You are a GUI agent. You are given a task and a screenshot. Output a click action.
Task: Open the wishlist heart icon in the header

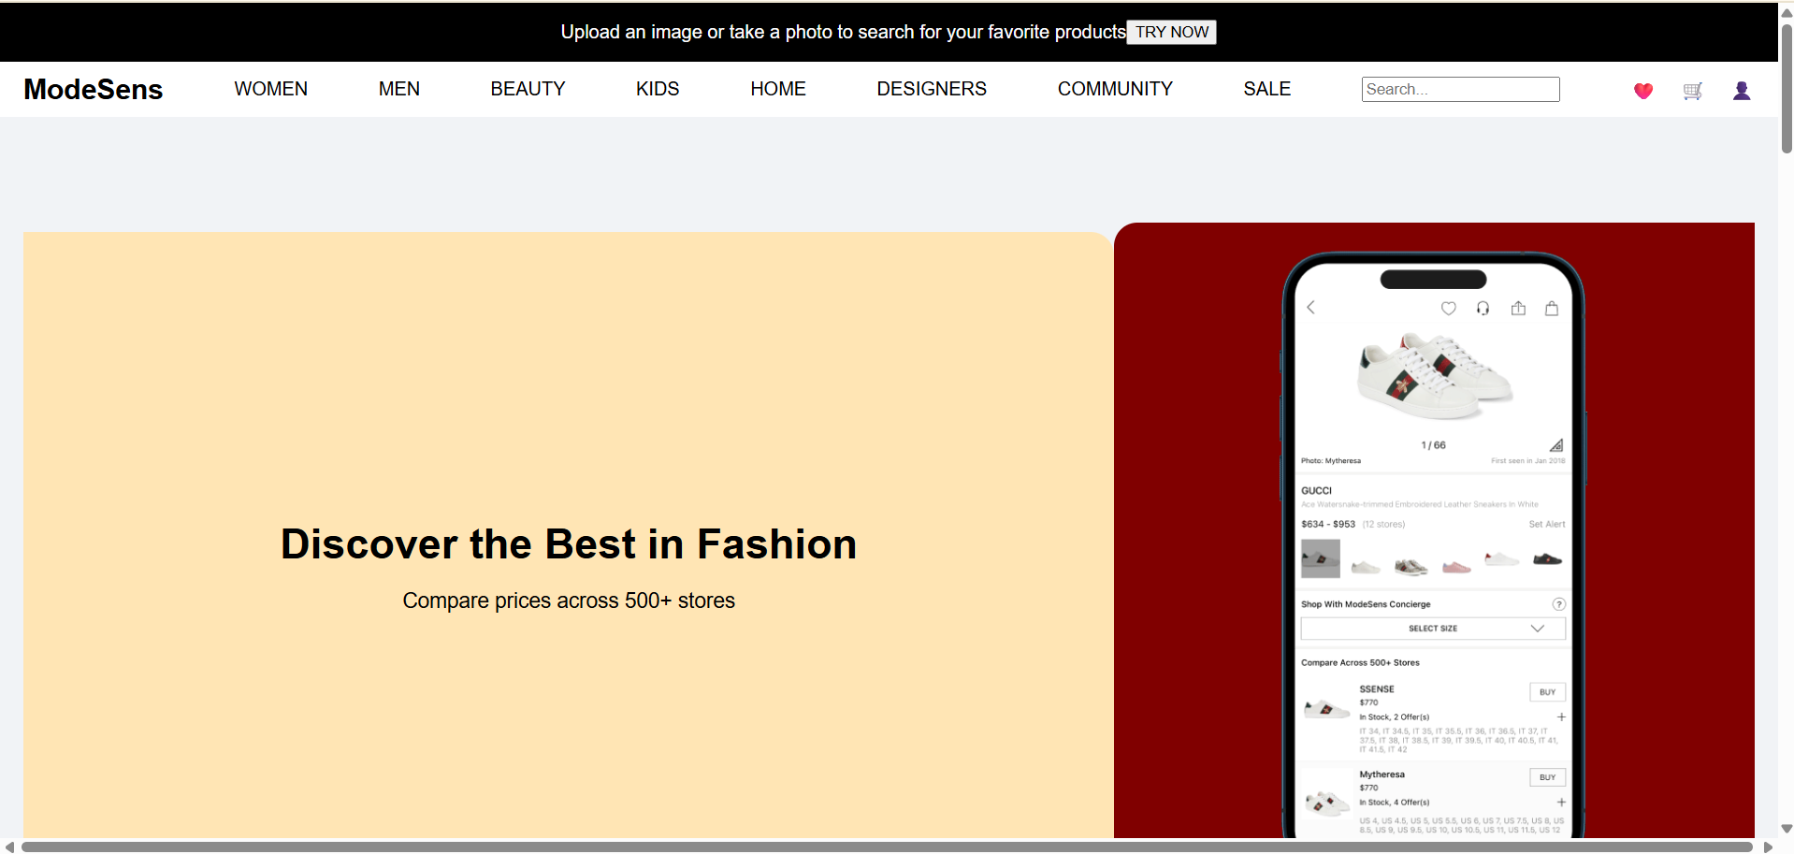coord(1643,90)
